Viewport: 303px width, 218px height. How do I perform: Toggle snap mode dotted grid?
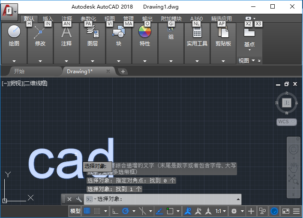(x=97, y=211)
